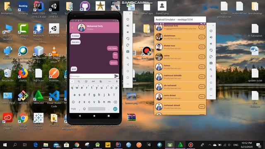The width and height of the screenshot is (265, 149).
Task: Take screenshot with left emulator camera icon
Action: (128, 51)
